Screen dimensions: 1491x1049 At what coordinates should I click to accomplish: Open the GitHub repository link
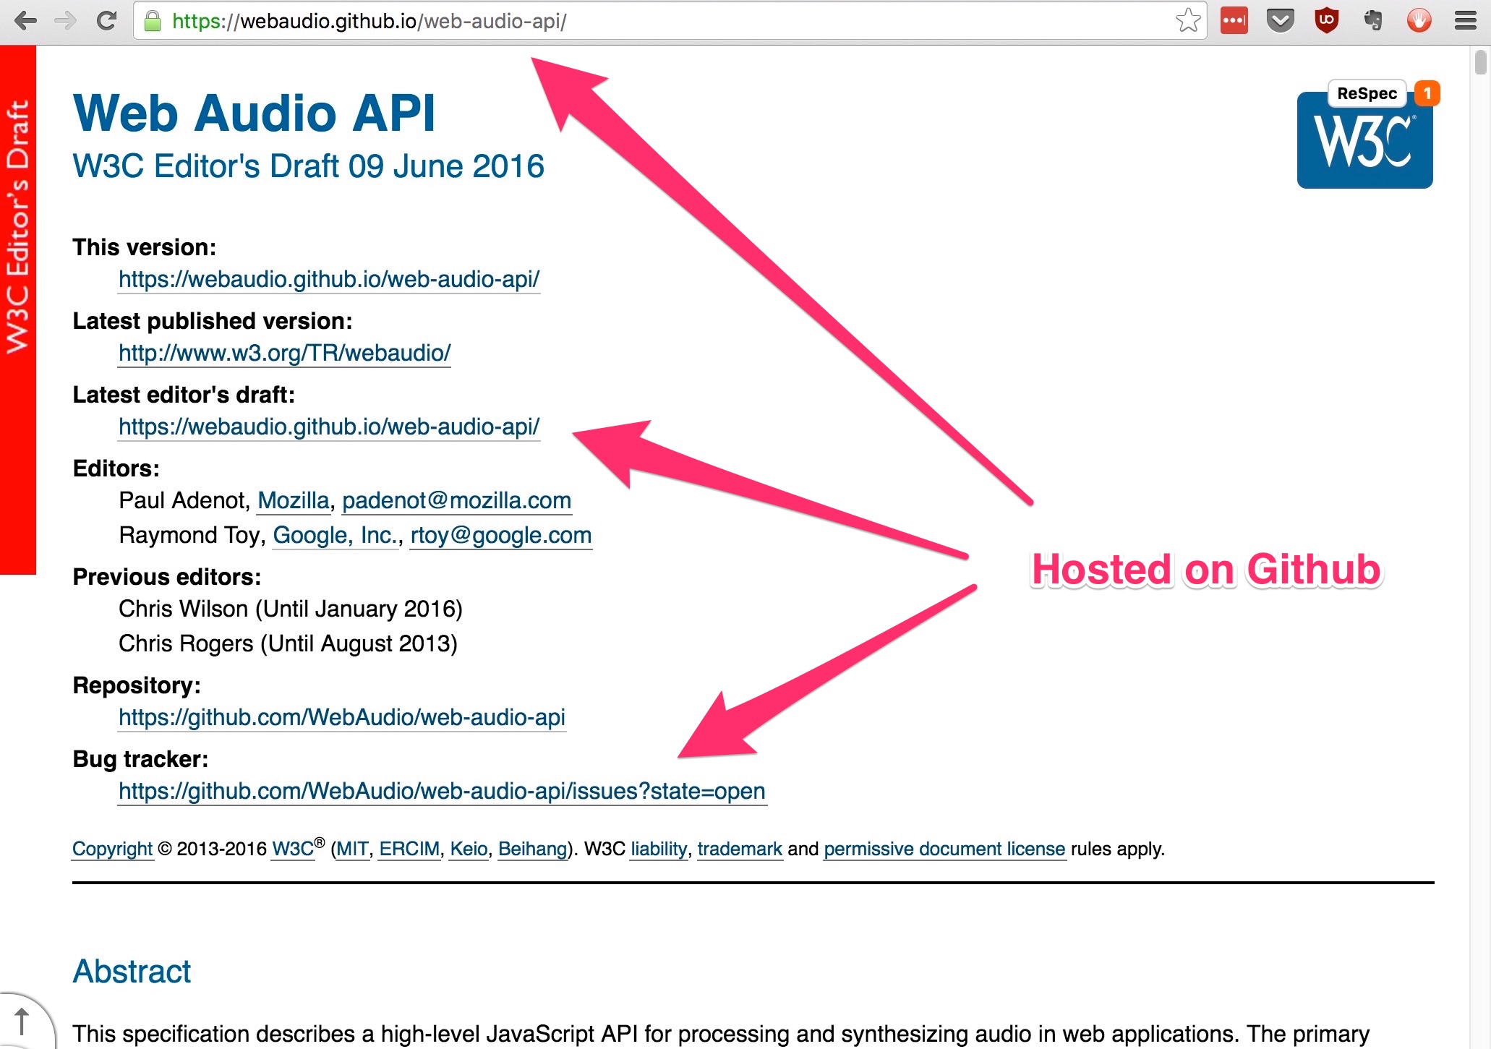pyautogui.click(x=341, y=717)
